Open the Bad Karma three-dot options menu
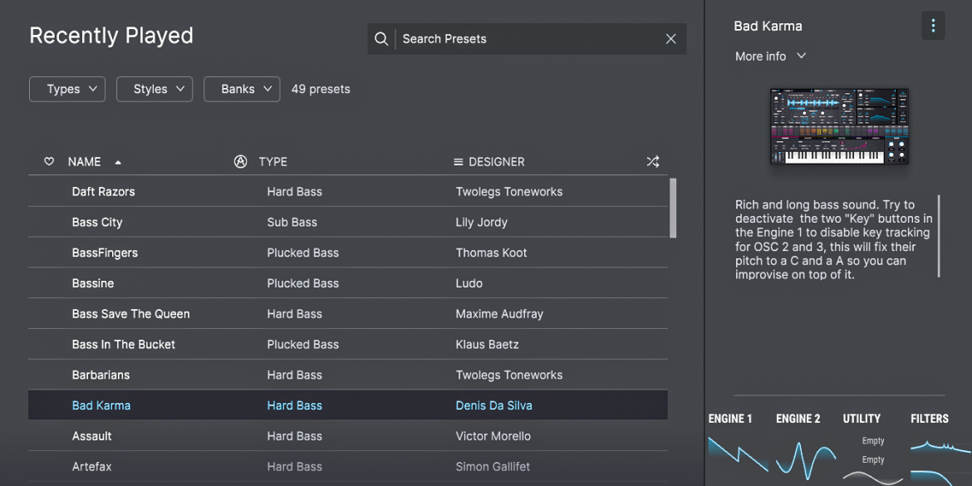The height and width of the screenshot is (486, 972). (933, 26)
